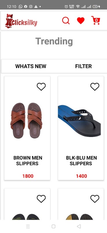View the blue-black flip-flop image
Screen dimensions: 107x233
[79, 121]
